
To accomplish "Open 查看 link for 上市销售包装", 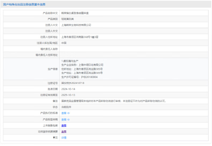I will [64, 126].
